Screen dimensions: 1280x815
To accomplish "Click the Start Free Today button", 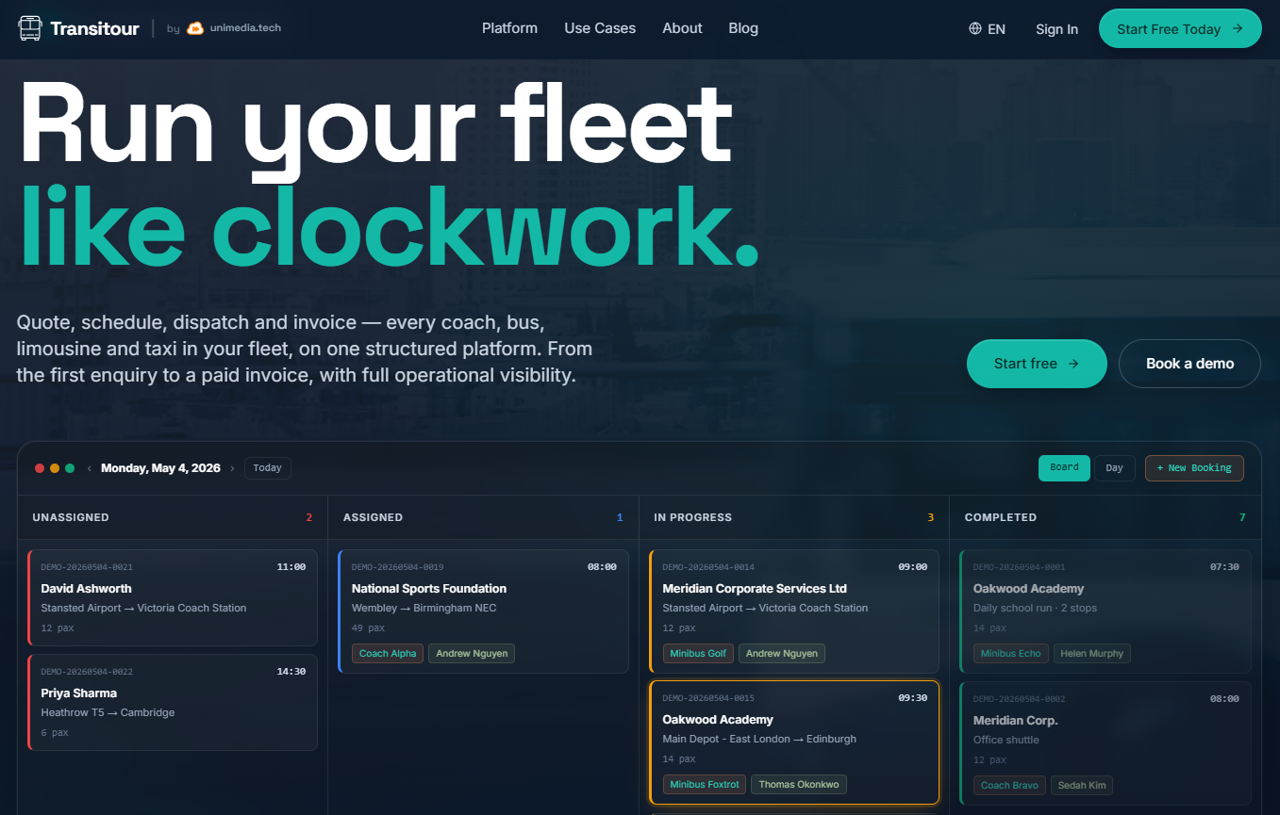I will click(1180, 28).
